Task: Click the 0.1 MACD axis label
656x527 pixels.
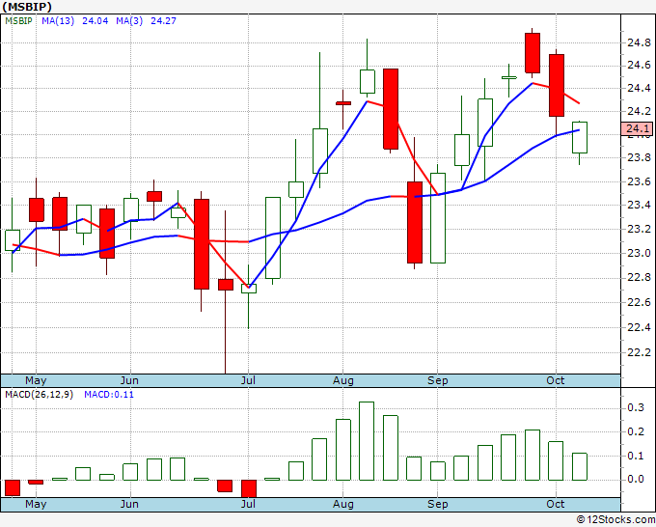Action: (x=636, y=456)
